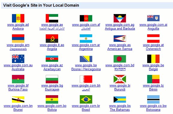Select the Brazil flag icon
The height and width of the screenshot is (114, 173).
click(86, 99)
